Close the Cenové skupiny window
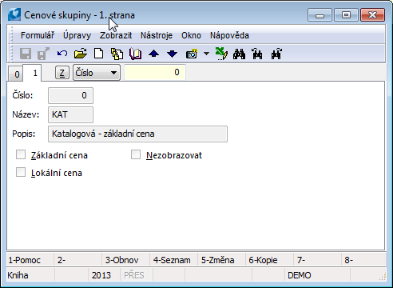393x288 pixels. coord(372,14)
